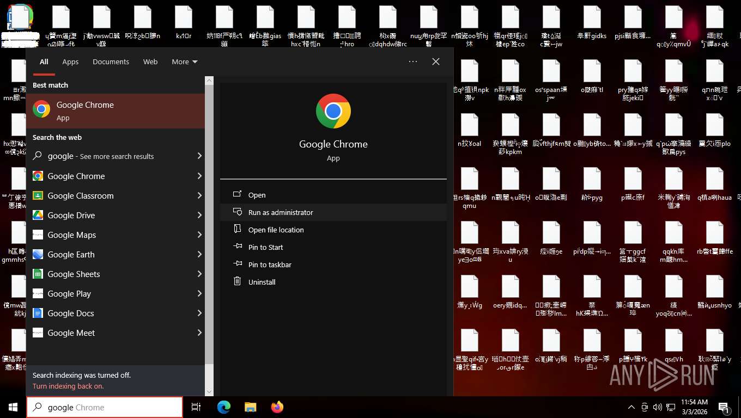Click the results list scroll down arrow

pos(209,392)
